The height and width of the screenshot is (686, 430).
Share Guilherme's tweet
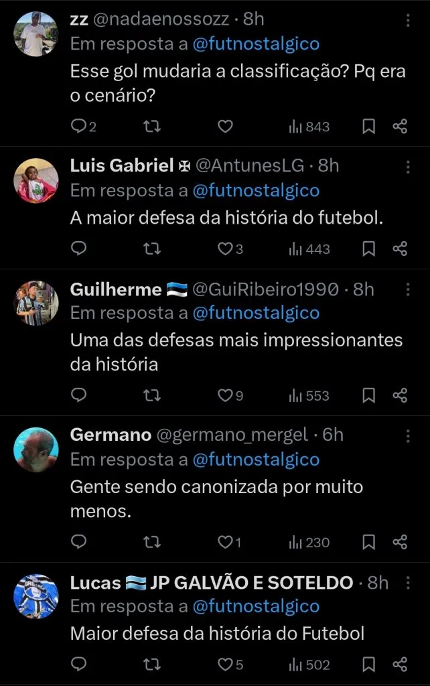(x=400, y=395)
